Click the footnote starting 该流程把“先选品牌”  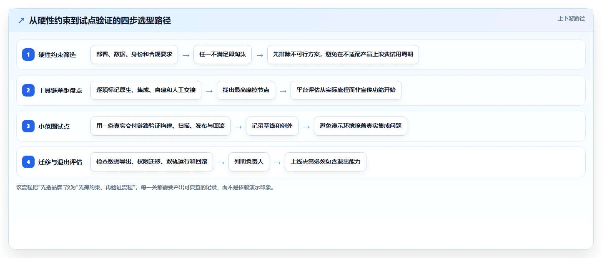[x=145, y=187]
